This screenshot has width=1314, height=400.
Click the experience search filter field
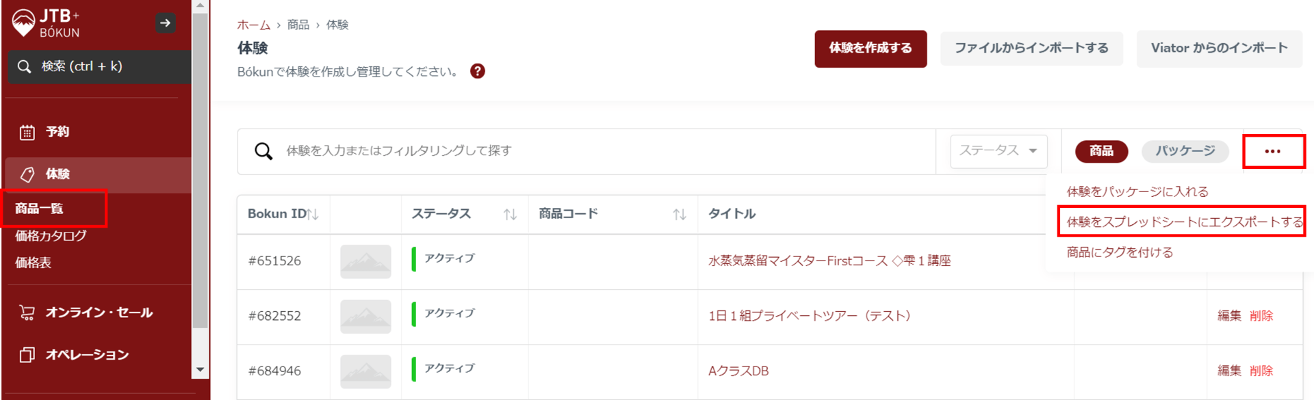[x=602, y=151]
